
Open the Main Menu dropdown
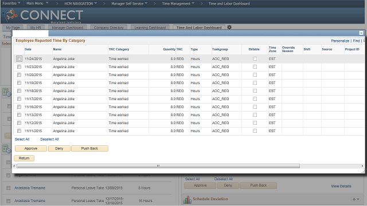pos(37,3)
